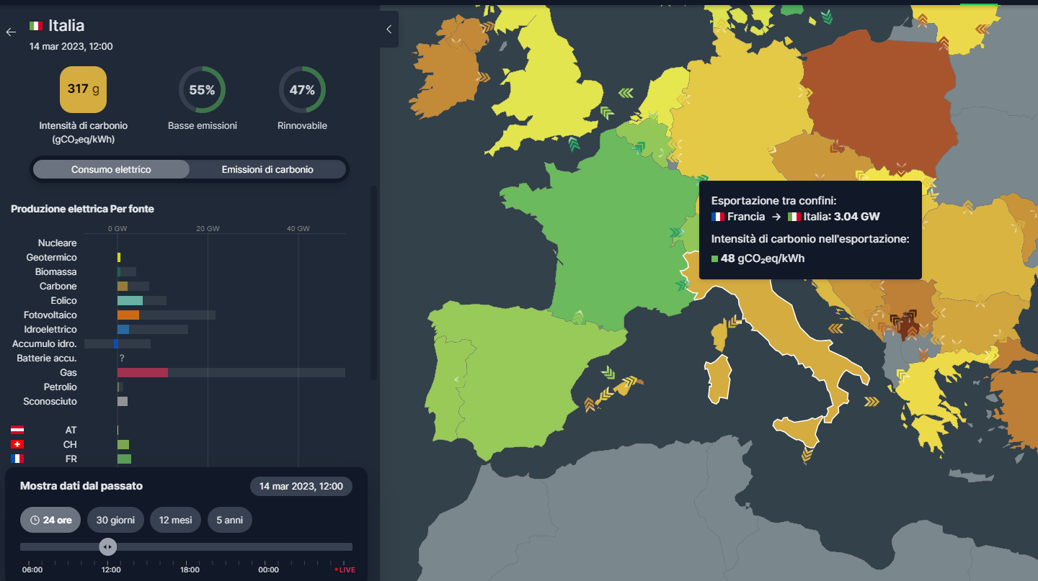Select the Consumo elettrico toggle
The image size is (1038, 581).
pos(111,169)
